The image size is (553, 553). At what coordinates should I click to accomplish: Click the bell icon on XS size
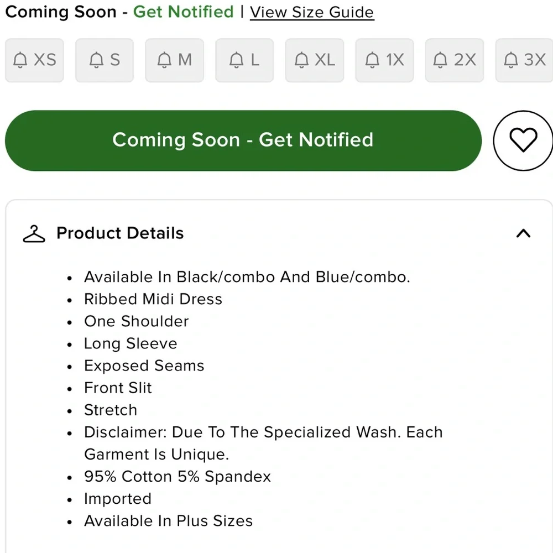pos(20,60)
